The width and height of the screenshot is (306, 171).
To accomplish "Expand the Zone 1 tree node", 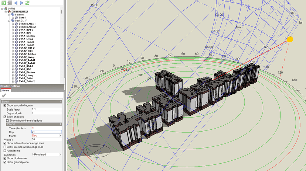I will (x=14, y=18).
